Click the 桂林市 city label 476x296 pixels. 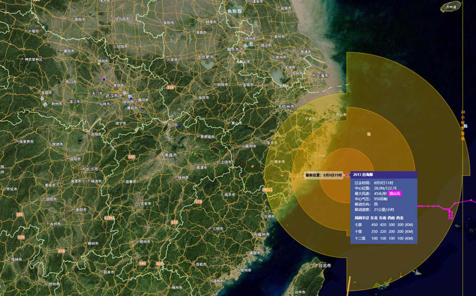tap(17, 259)
